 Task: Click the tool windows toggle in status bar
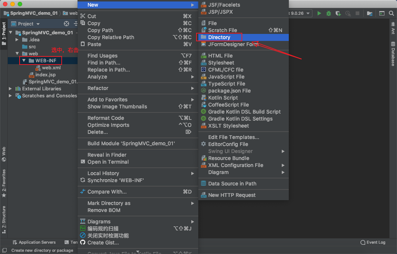coord(4,250)
